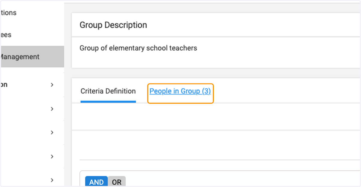Click the 'Group of elementary school teachers' text
Screen dimensions: 361x187
pyautogui.click(x=138, y=48)
